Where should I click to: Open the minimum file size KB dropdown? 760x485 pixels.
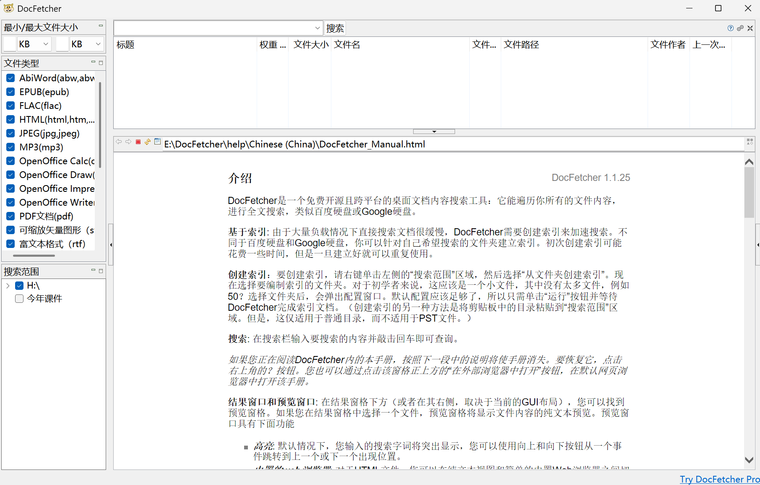click(x=46, y=44)
